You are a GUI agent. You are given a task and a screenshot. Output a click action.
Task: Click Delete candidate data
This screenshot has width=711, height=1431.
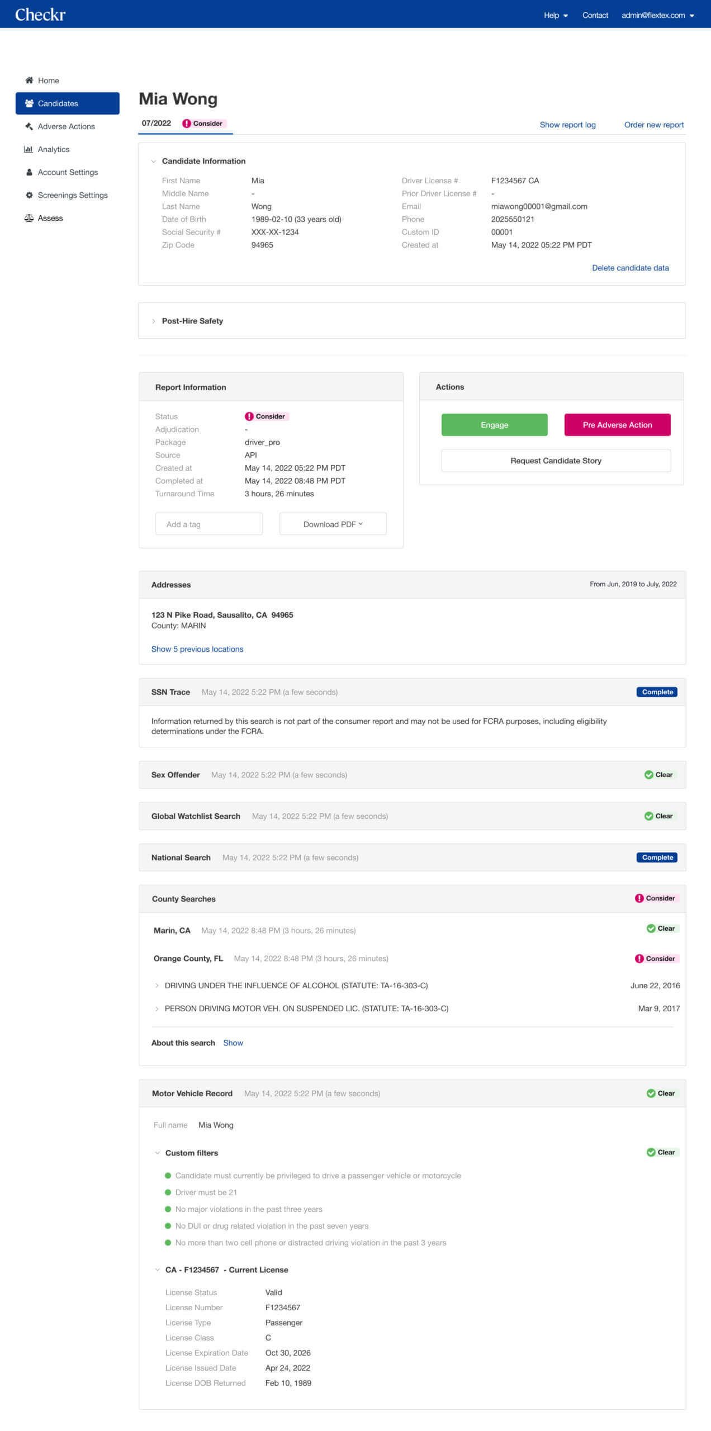(x=631, y=268)
